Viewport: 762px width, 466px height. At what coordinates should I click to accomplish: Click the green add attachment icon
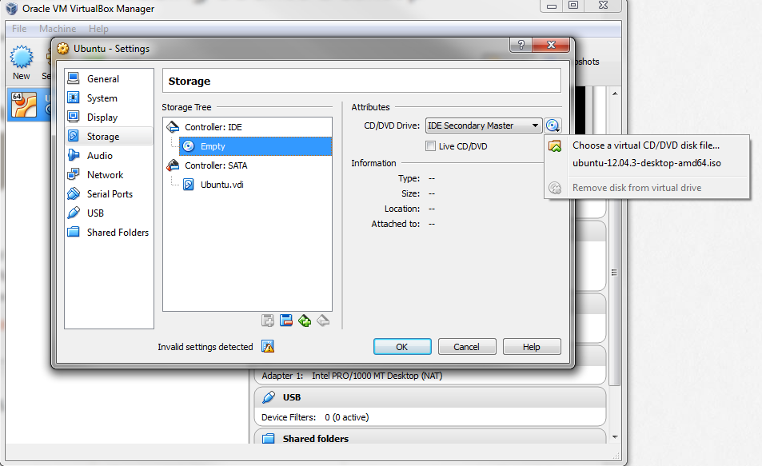pos(305,321)
